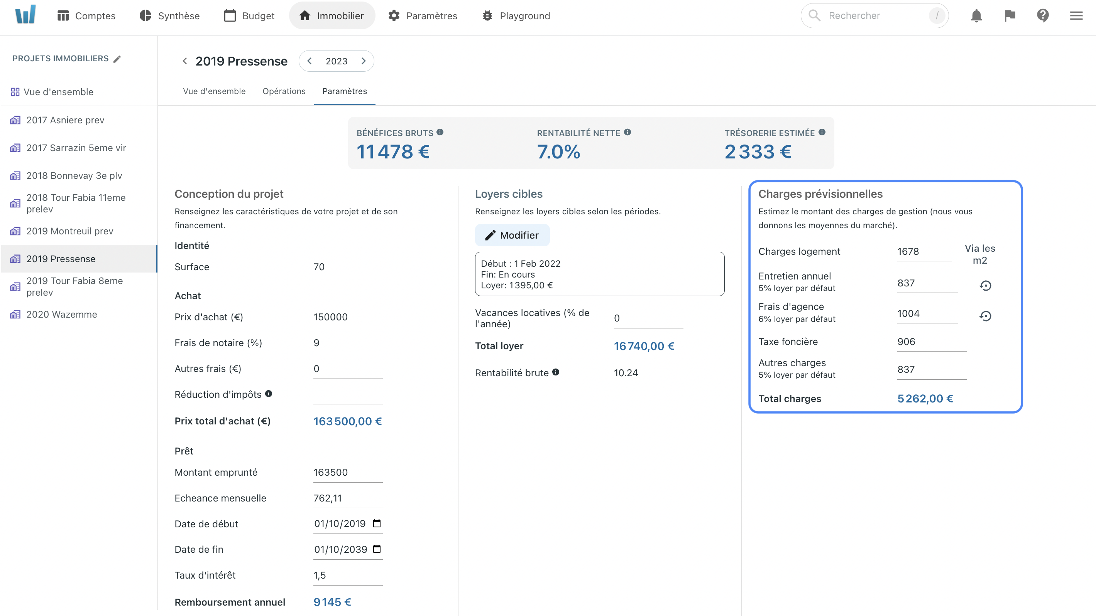
Task: Click the Modifier button for loyers
Action: click(512, 235)
